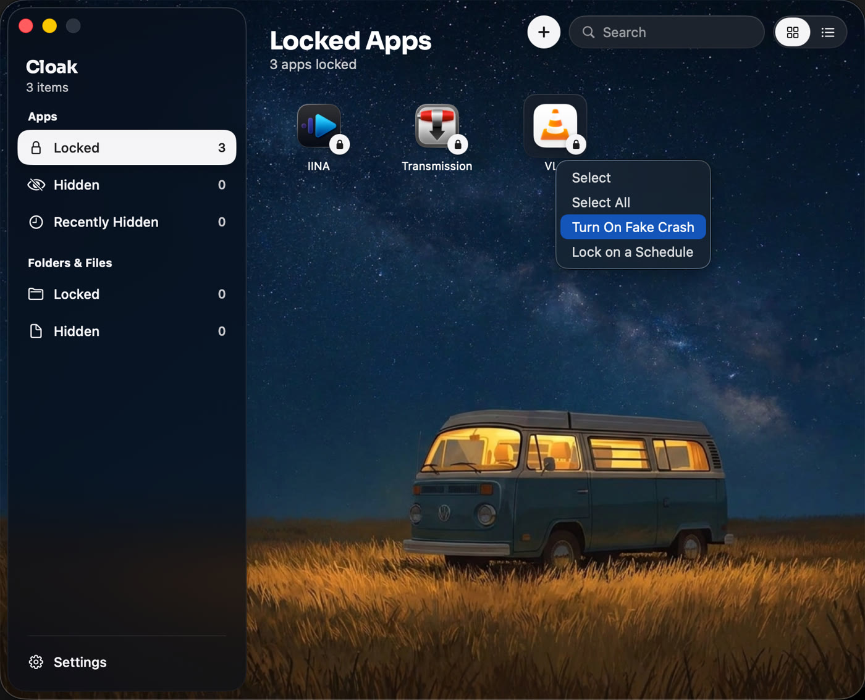Choose Select All from context menu
865x700 pixels.
click(633, 202)
